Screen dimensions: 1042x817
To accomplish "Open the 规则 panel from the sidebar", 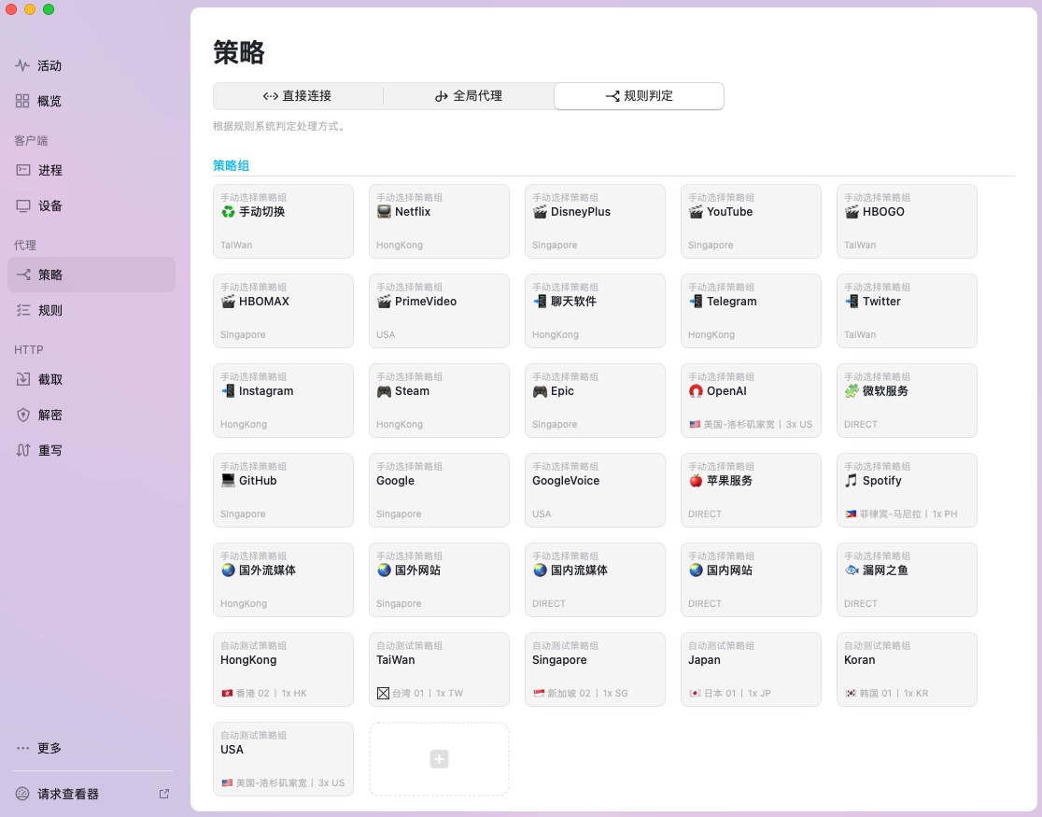I will pos(49,310).
